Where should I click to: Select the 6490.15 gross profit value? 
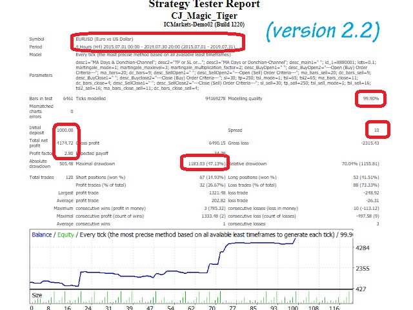(x=217, y=143)
